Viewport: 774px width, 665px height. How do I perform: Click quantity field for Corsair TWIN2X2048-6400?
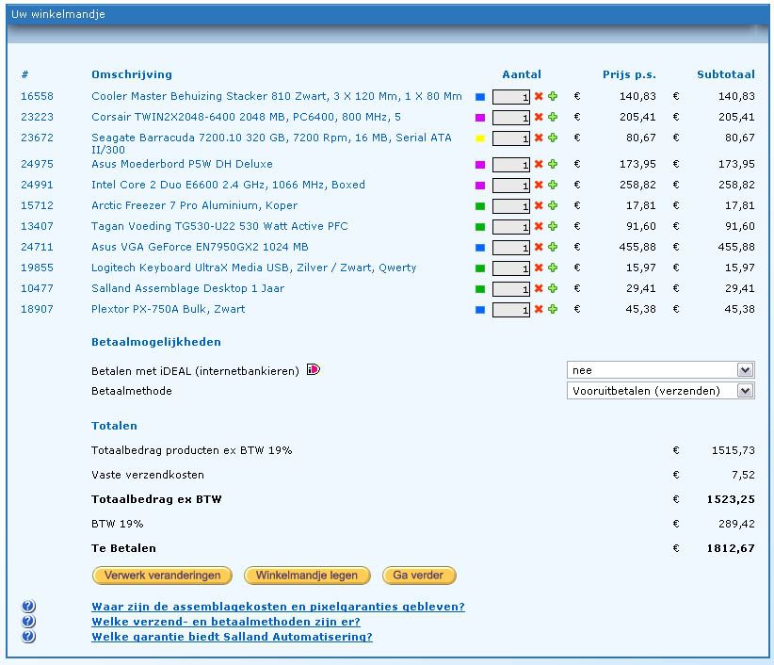click(511, 118)
